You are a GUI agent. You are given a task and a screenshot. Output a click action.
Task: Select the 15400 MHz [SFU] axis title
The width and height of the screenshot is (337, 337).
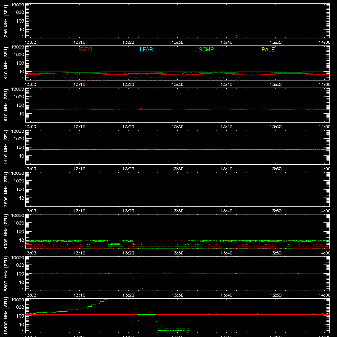(x=5, y=316)
